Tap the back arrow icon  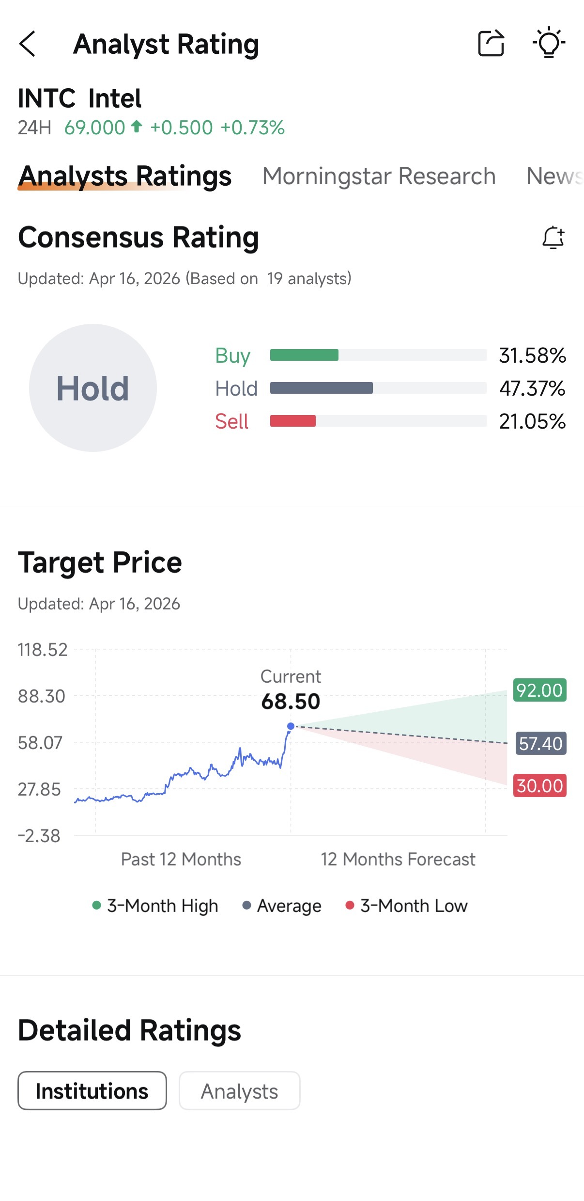27,44
